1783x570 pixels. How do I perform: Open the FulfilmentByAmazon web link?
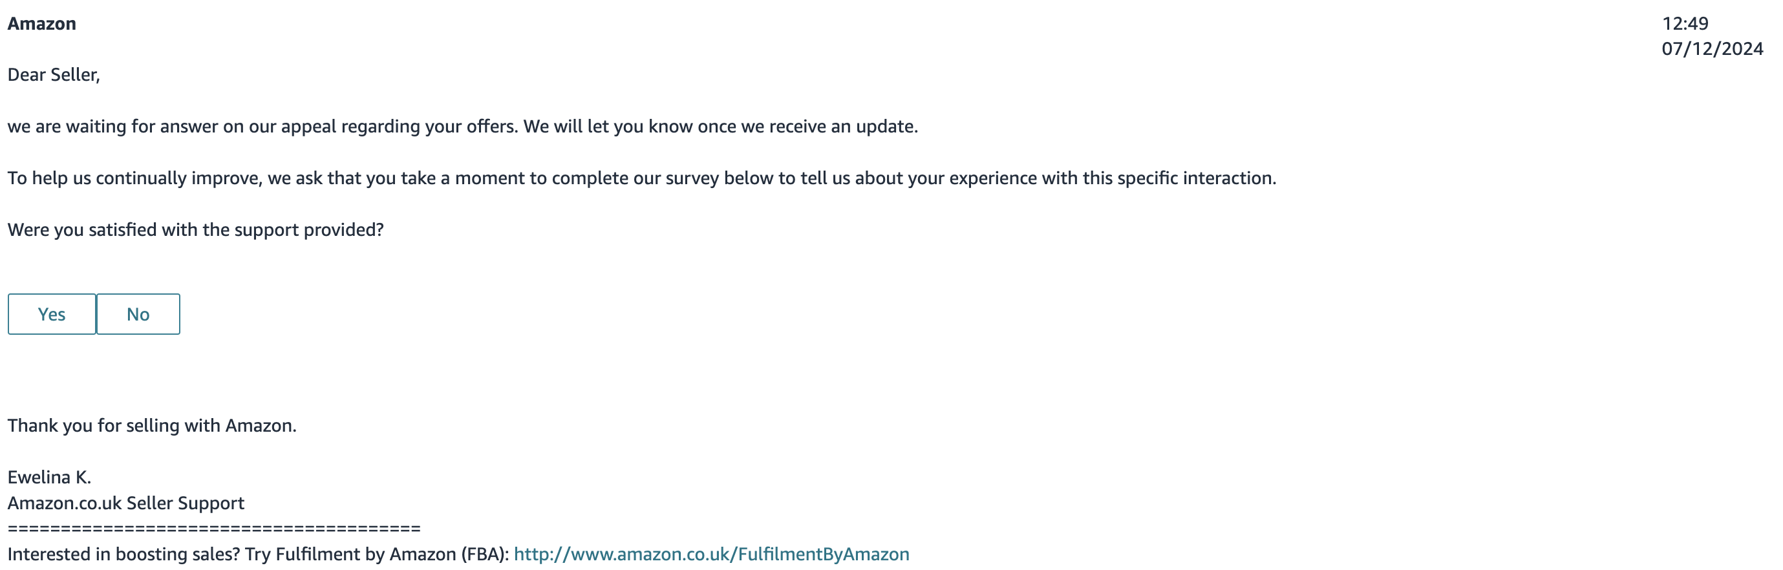[x=712, y=554]
